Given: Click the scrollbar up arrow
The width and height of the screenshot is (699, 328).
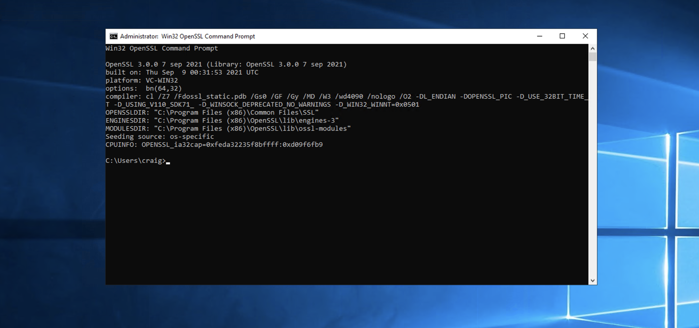Looking at the screenshot, I should (x=593, y=48).
